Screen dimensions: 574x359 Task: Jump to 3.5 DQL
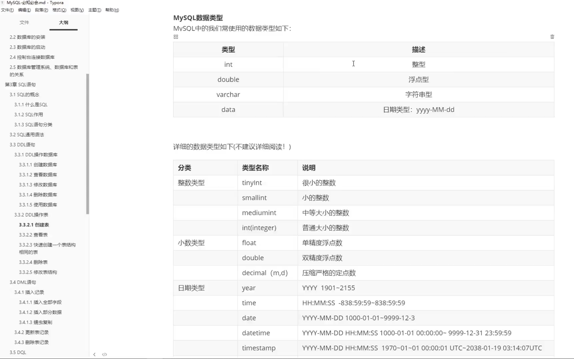pos(18,352)
